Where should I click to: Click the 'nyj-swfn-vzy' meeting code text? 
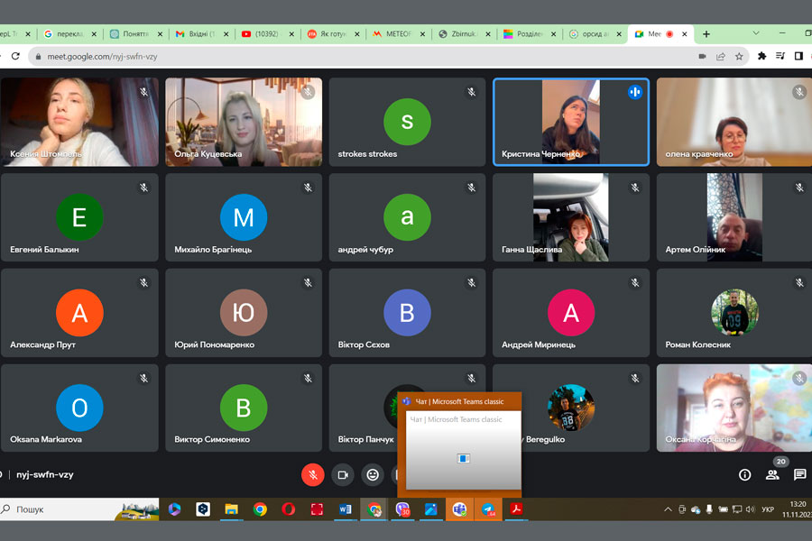point(44,475)
